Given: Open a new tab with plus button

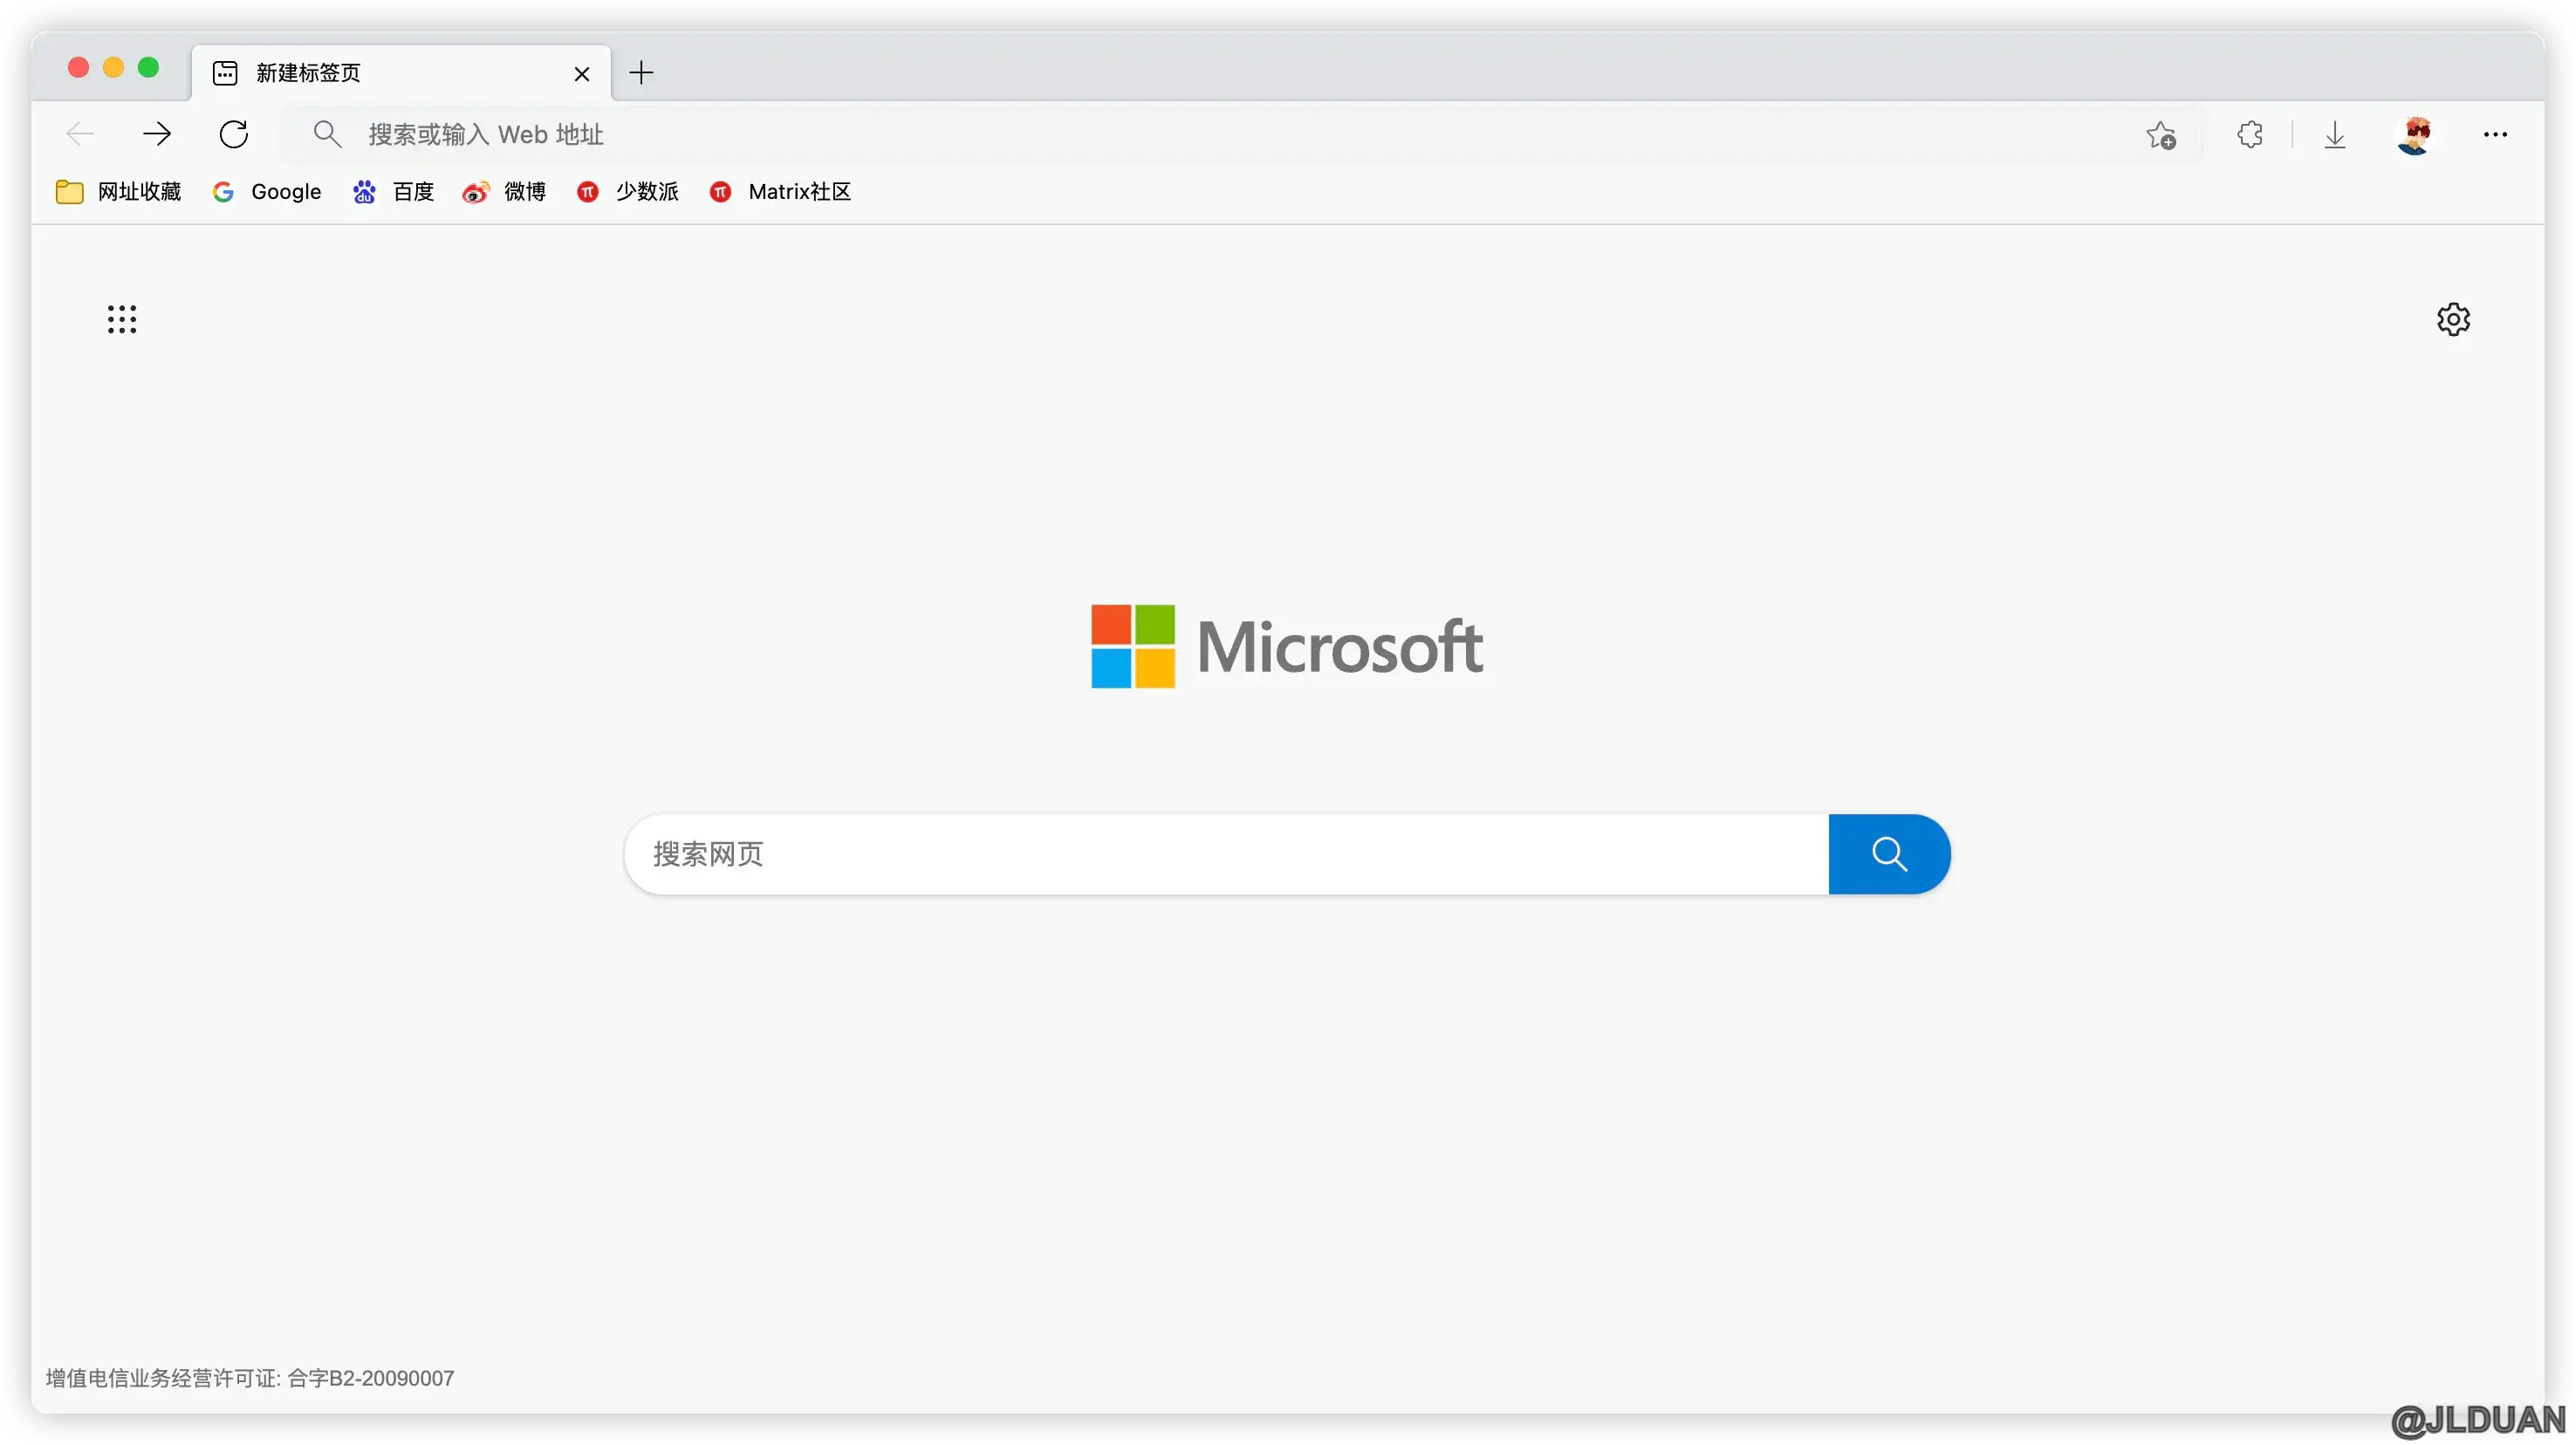Looking at the screenshot, I should point(641,72).
